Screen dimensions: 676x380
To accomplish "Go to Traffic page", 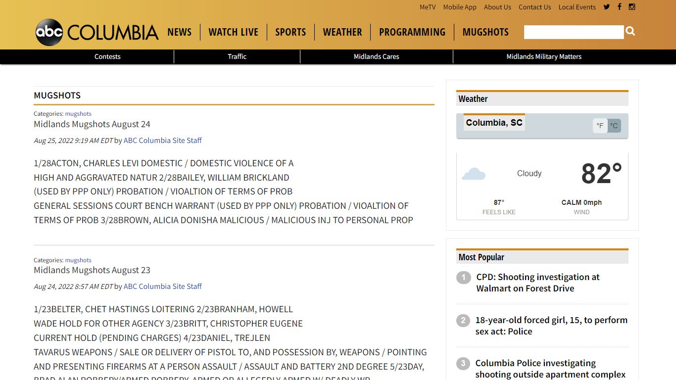I will click(237, 56).
